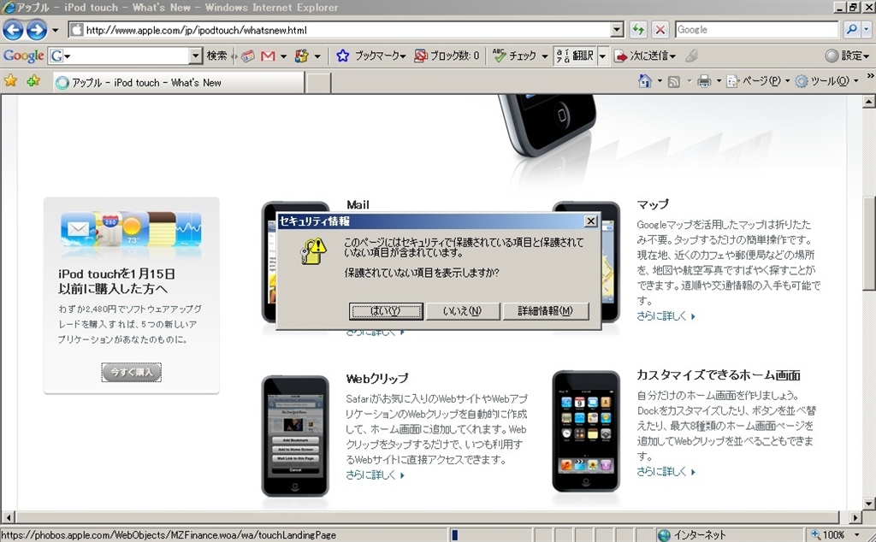Click the 検索 button on Google Toolbar
Viewport: 876px width, 542px height.
tap(216, 56)
